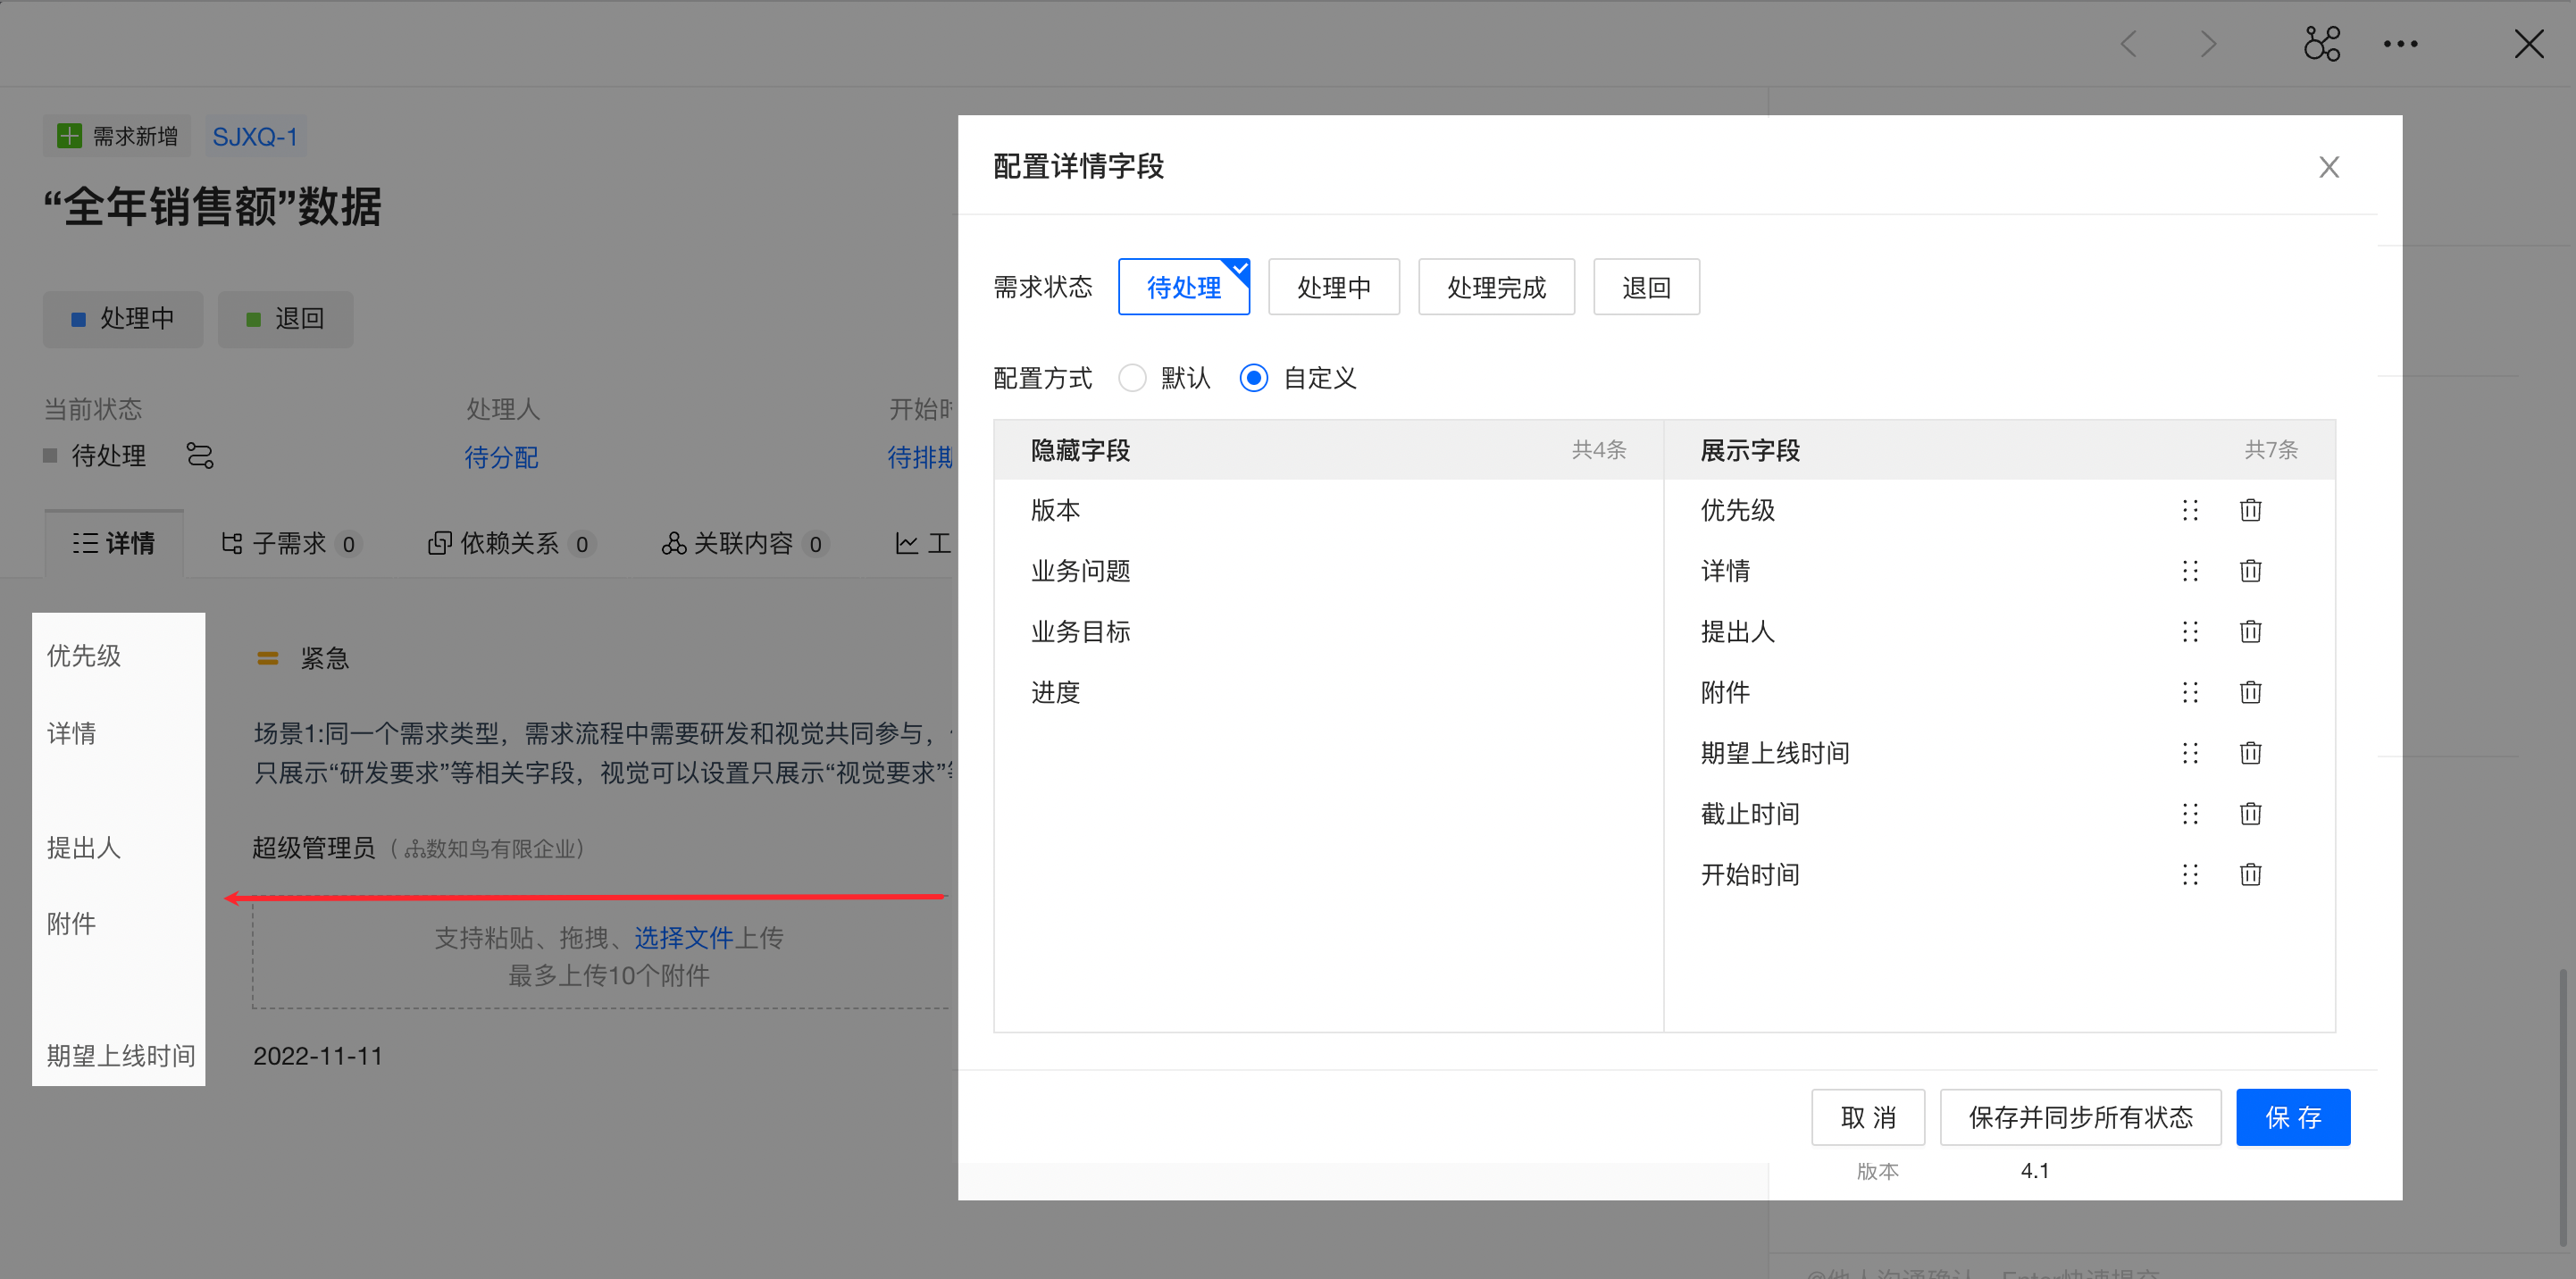Select the 自定义 radio option
This screenshot has width=2576, height=1279.
coord(1254,378)
